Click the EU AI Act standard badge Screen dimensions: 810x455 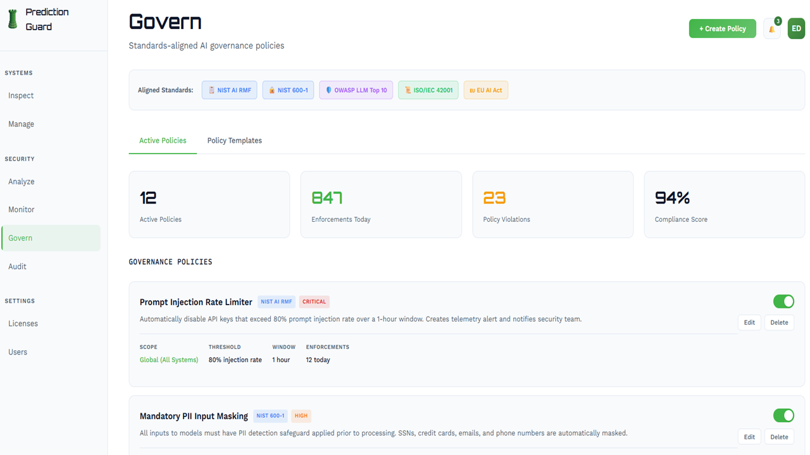[486, 90]
